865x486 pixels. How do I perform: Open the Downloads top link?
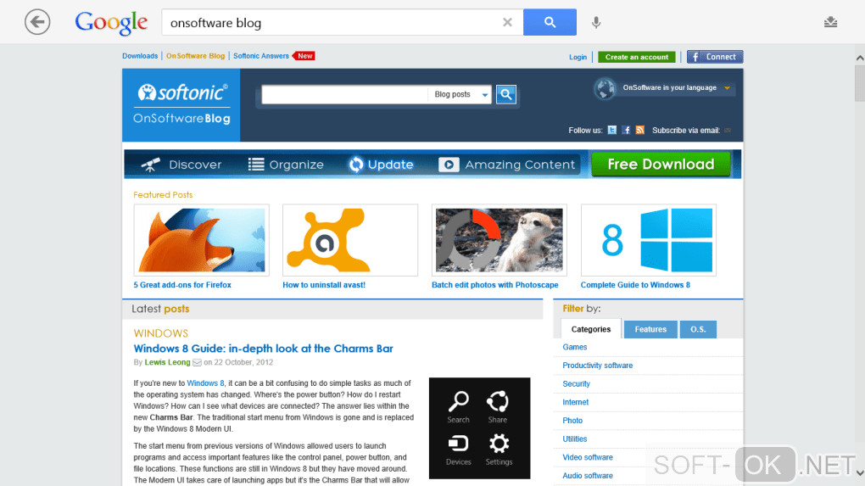(140, 56)
